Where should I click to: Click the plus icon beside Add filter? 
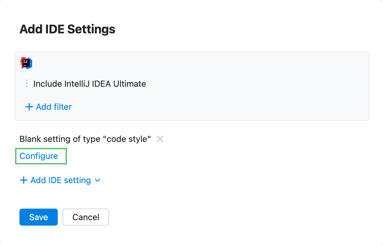tap(29, 107)
